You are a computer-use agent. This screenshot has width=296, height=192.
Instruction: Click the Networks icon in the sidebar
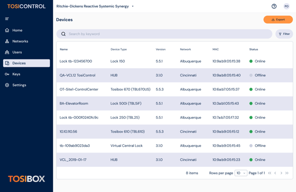click(x=7, y=41)
